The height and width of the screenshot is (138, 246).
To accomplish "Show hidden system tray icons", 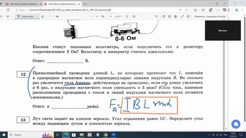I will pyautogui.click(x=209, y=135).
